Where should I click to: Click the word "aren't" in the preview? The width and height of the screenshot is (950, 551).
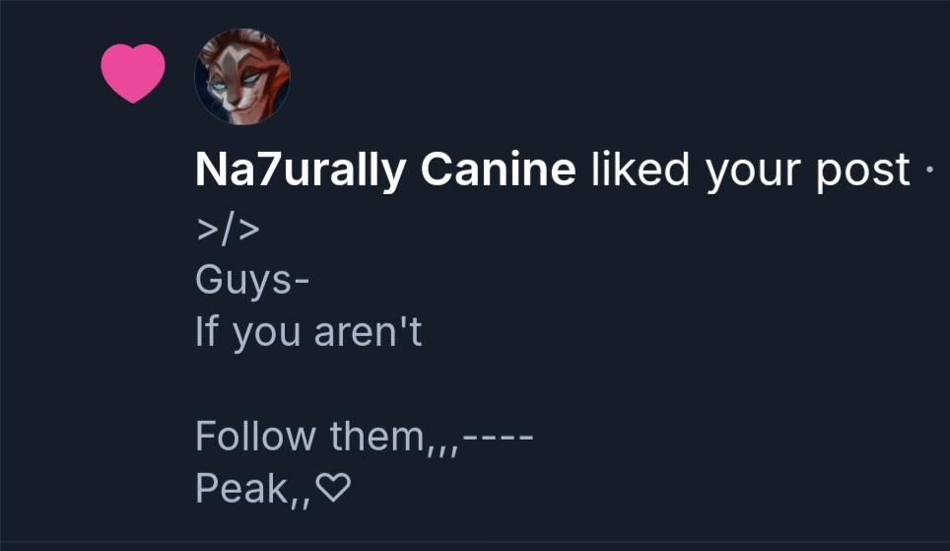[368, 332]
